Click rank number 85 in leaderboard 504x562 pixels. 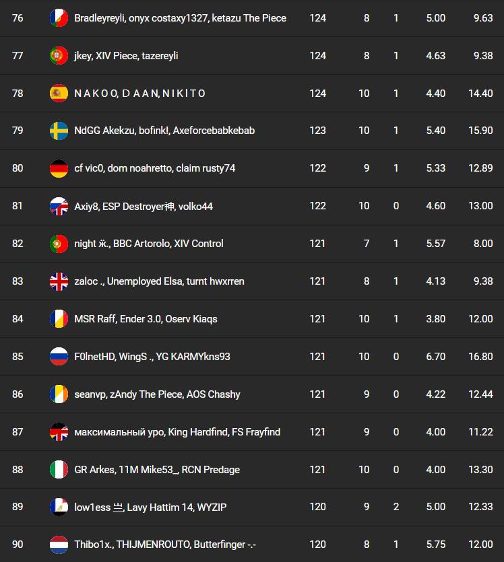(18, 357)
